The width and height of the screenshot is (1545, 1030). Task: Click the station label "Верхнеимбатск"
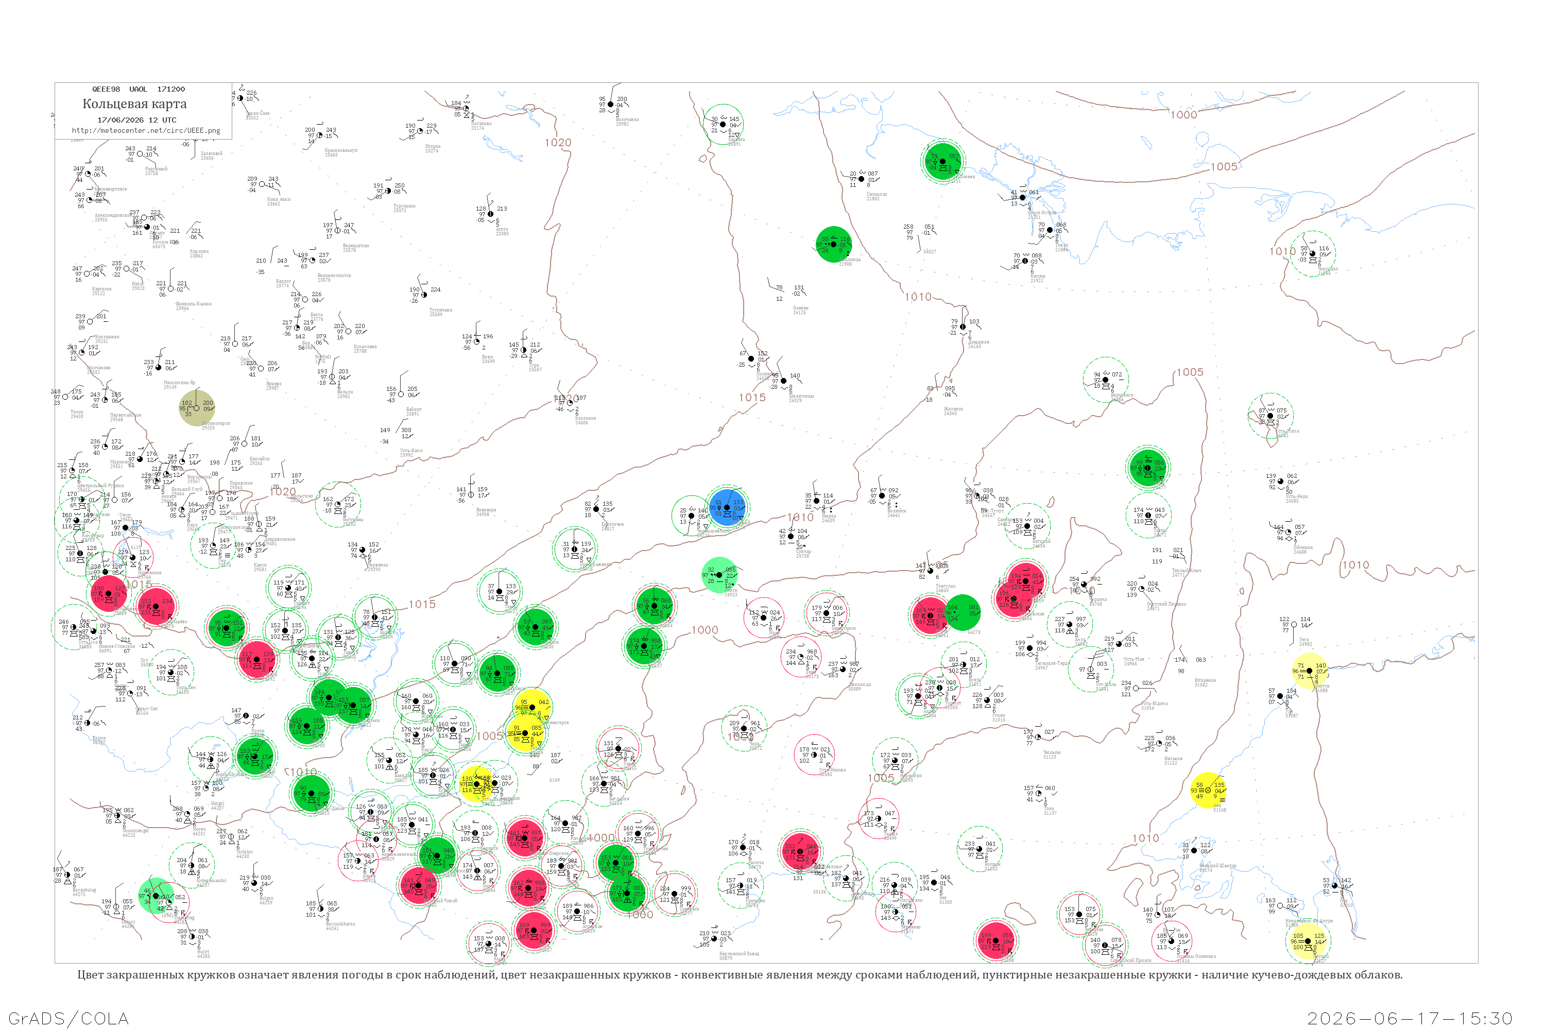click(x=334, y=276)
